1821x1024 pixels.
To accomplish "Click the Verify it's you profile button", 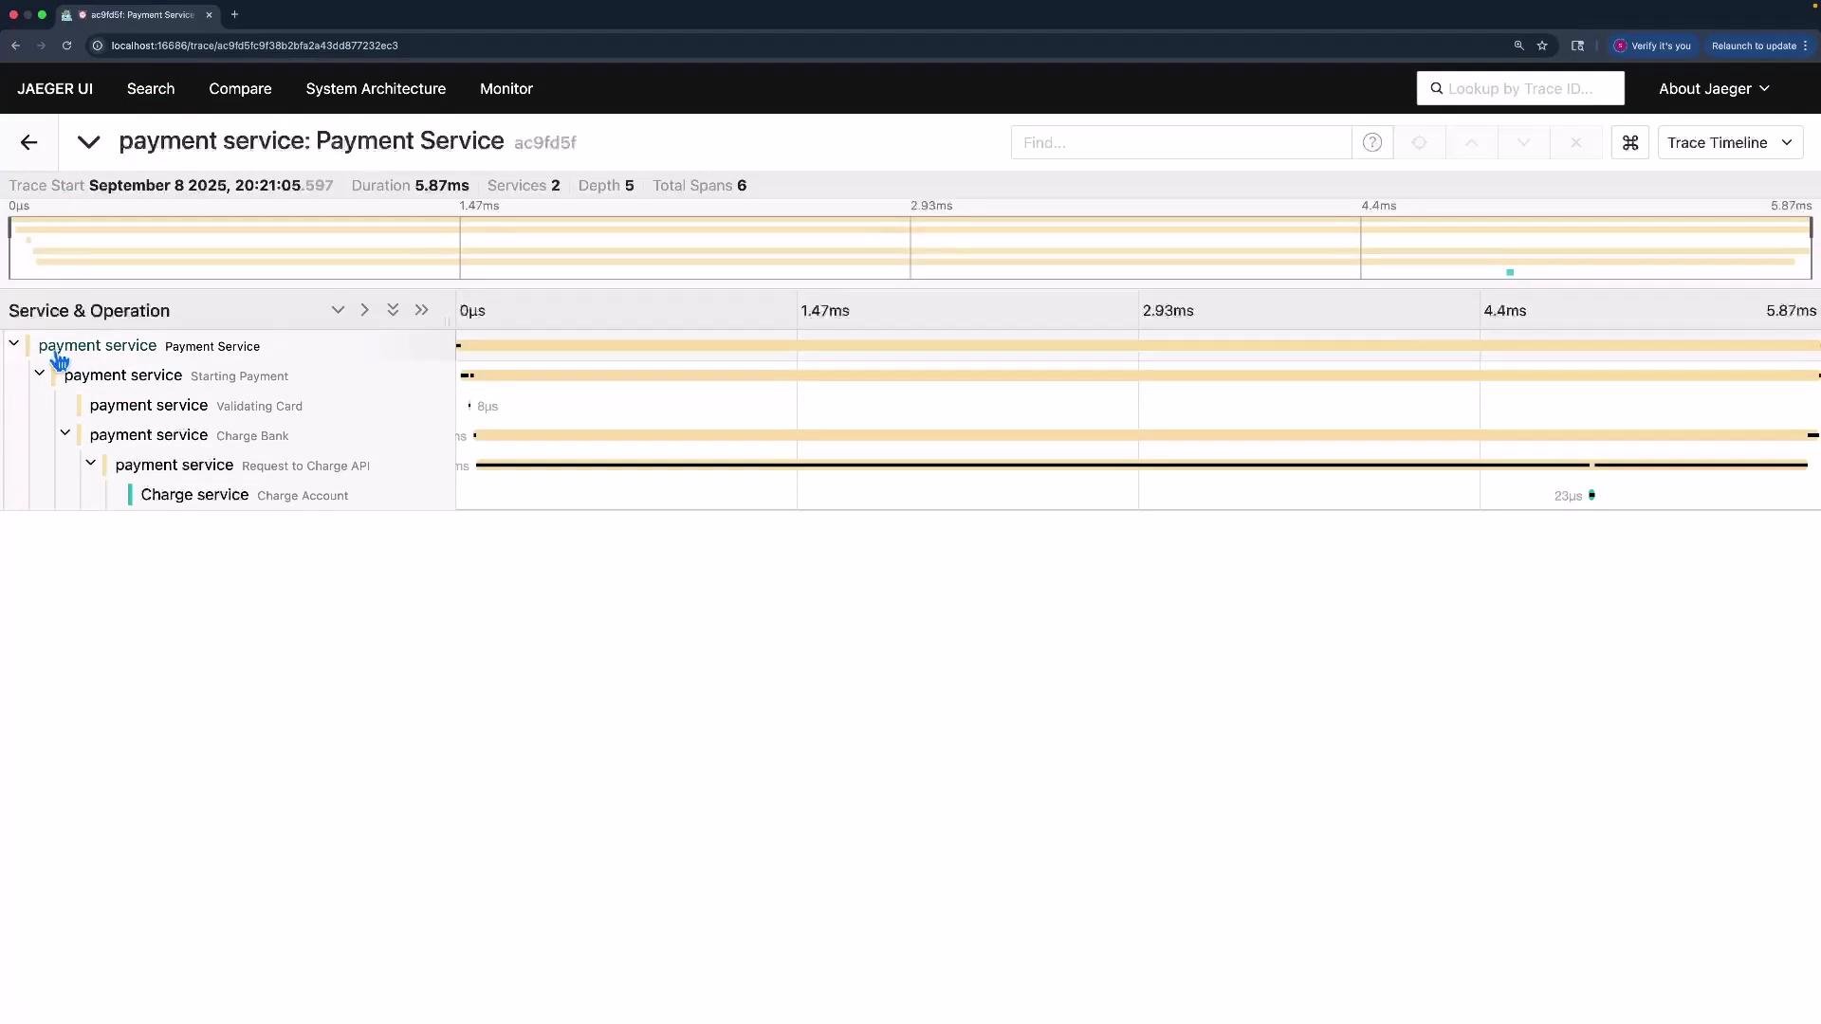I will 1652,46.
